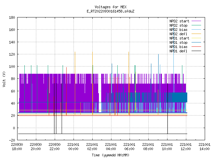Click the -20 y-axis tick value
The height and width of the screenshot is (158, 211).
(x=12, y=140)
